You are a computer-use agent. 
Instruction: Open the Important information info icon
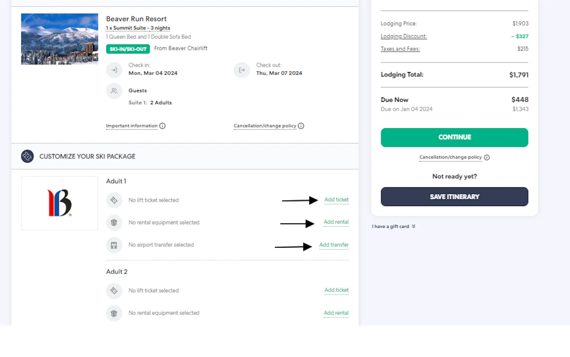tap(162, 126)
